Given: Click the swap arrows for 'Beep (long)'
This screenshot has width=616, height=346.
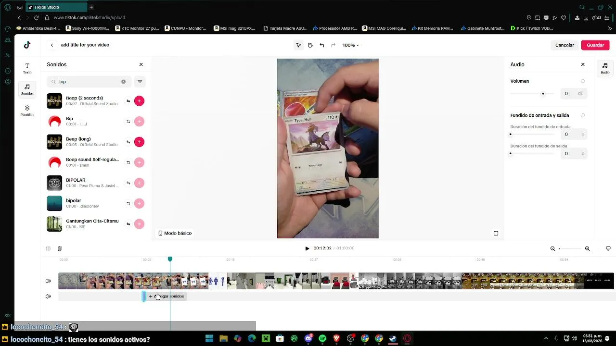Looking at the screenshot, I should (128, 142).
